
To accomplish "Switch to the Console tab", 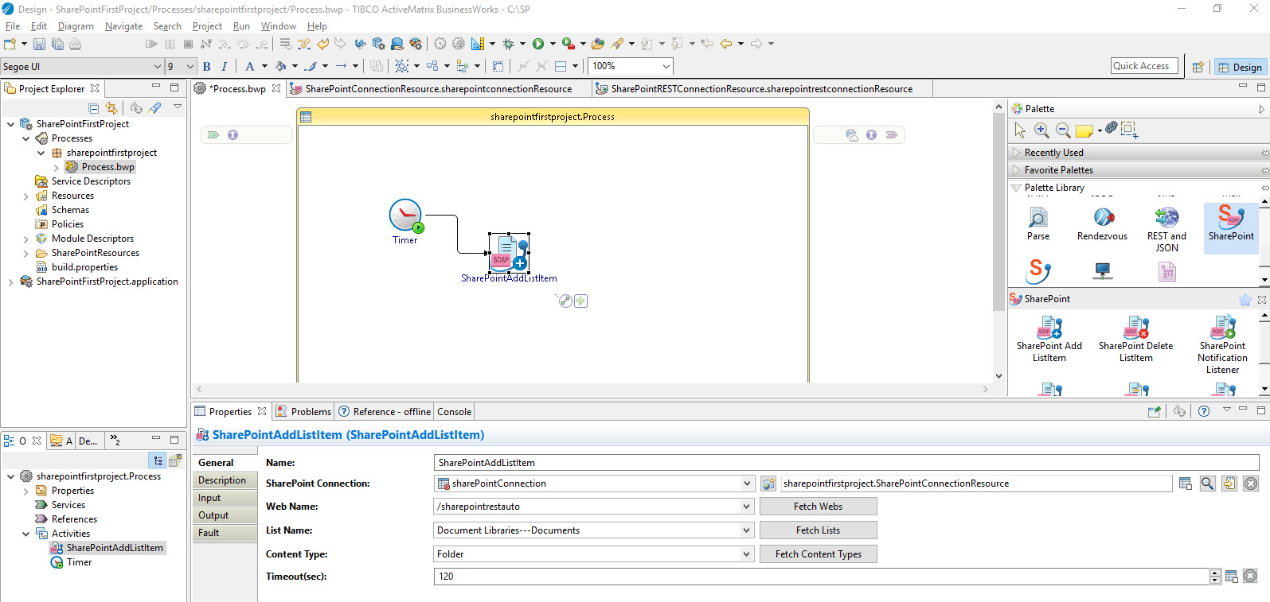I will (x=454, y=411).
